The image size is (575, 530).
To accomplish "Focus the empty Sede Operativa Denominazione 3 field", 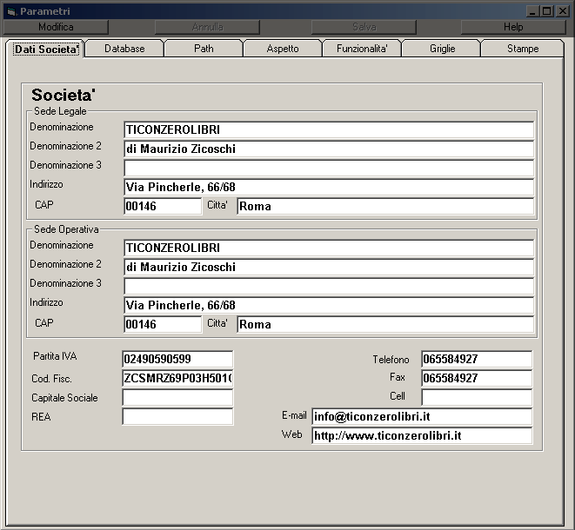I will 329,286.
